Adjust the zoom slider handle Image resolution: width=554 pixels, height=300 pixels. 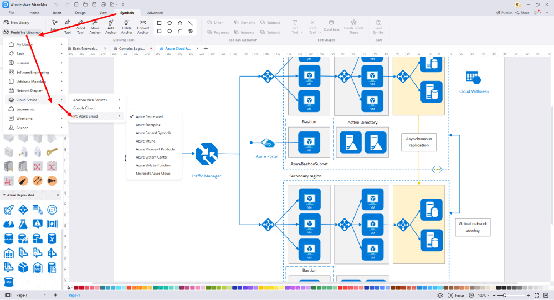(x=505, y=296)
